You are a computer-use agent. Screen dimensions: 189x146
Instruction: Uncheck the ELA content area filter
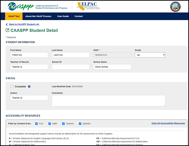coord(37,123)
